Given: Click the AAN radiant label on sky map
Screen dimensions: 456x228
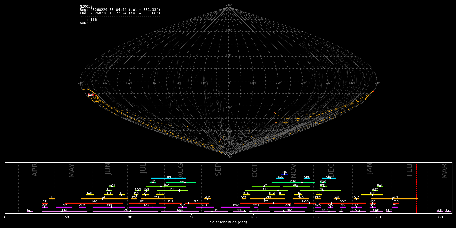Looking at the screenshot, I should click(90, 95).
